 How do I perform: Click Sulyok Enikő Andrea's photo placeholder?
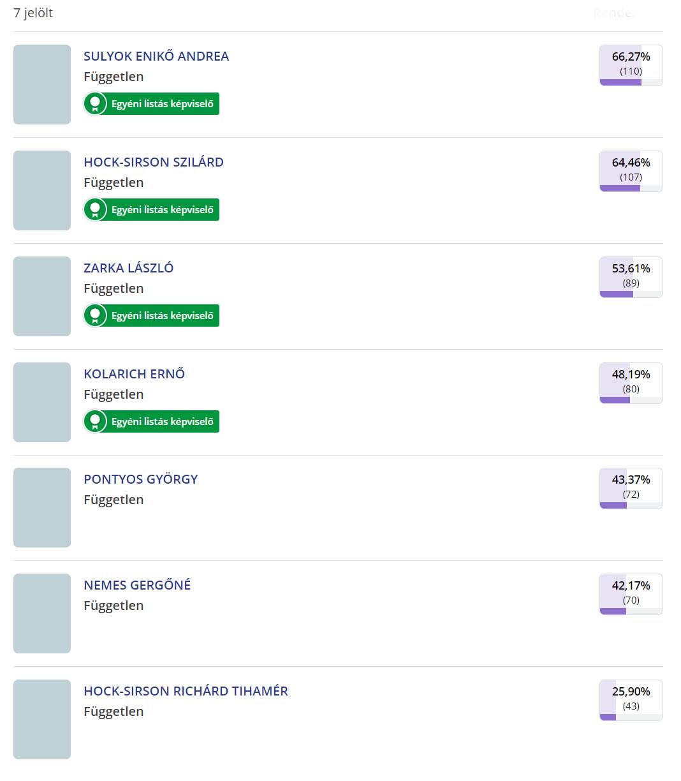(42, 84)
